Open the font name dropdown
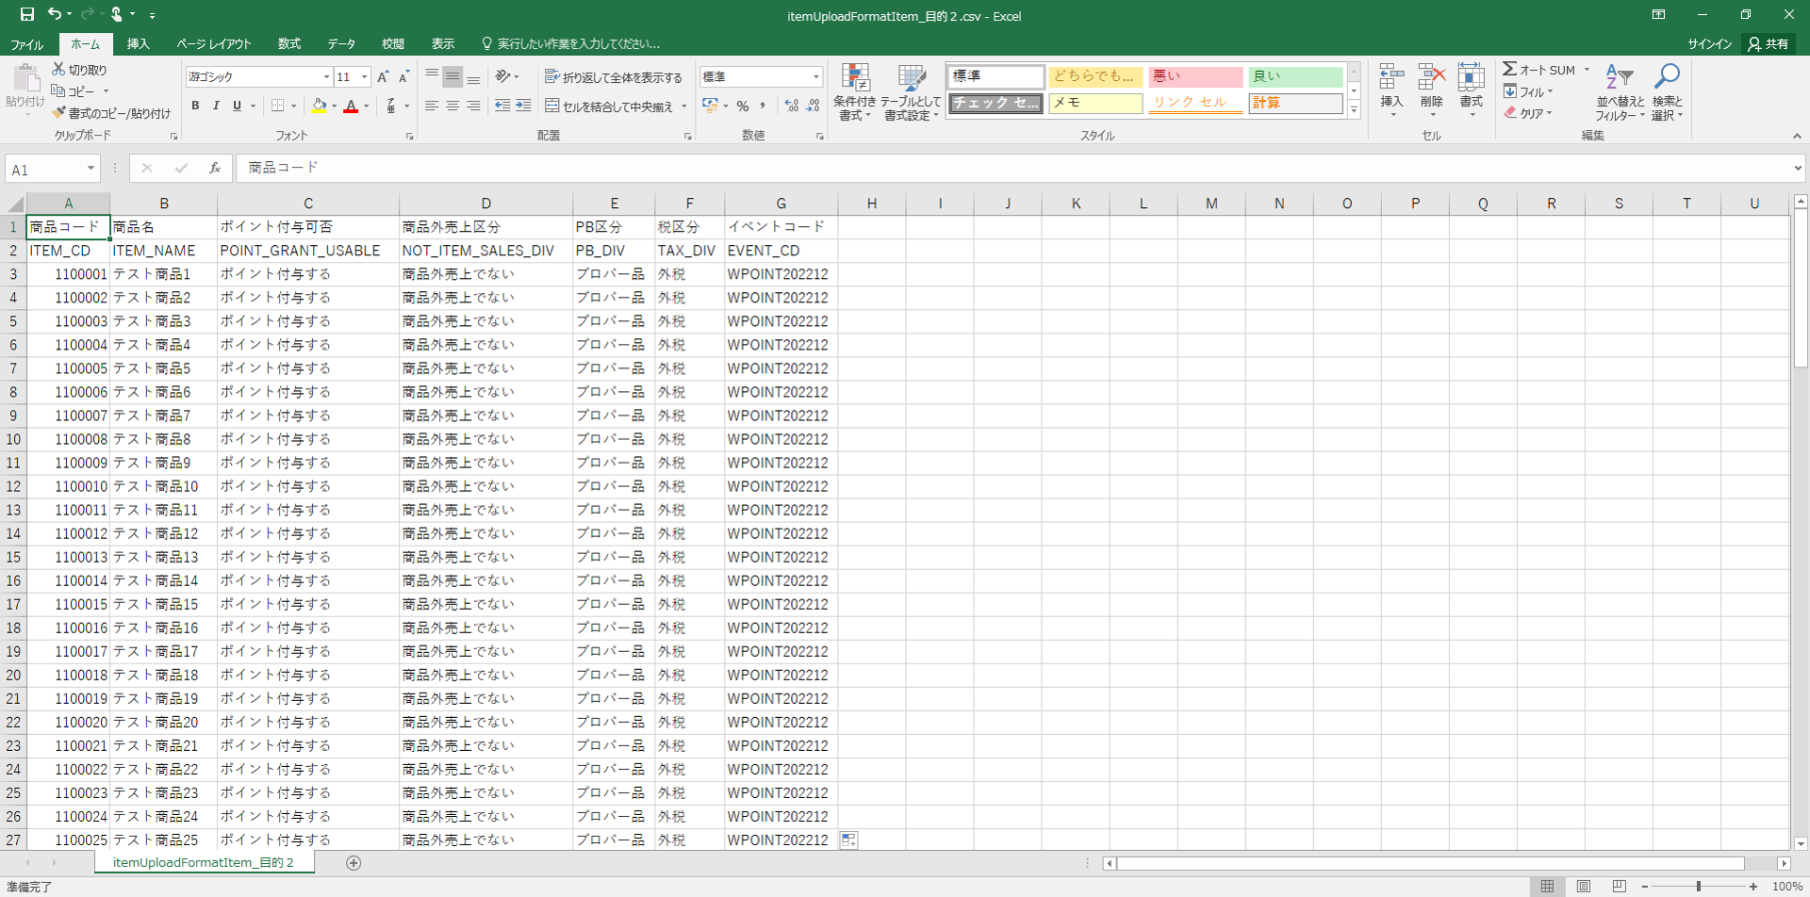This screenshot has width=1810, height=897. (326, 77)
